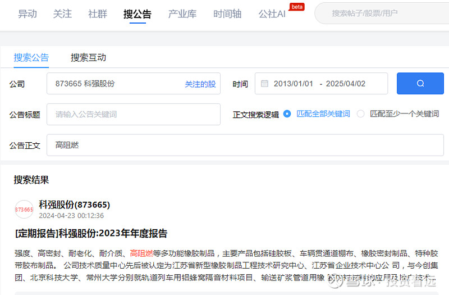Click the 搜索结果 heading
The height and width of the screenshot is (295, 449).
point(31,180)
